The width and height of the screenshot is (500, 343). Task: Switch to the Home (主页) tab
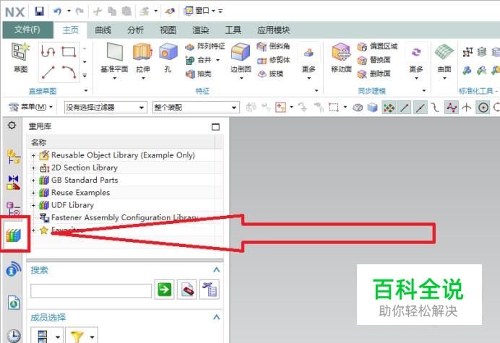tap(71, 30)
